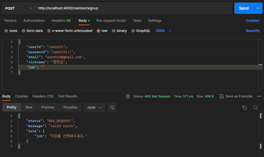The image size is (264, 157).
Task: Select x-www-form-urlencoded radio option
Action: coord(49,31)
